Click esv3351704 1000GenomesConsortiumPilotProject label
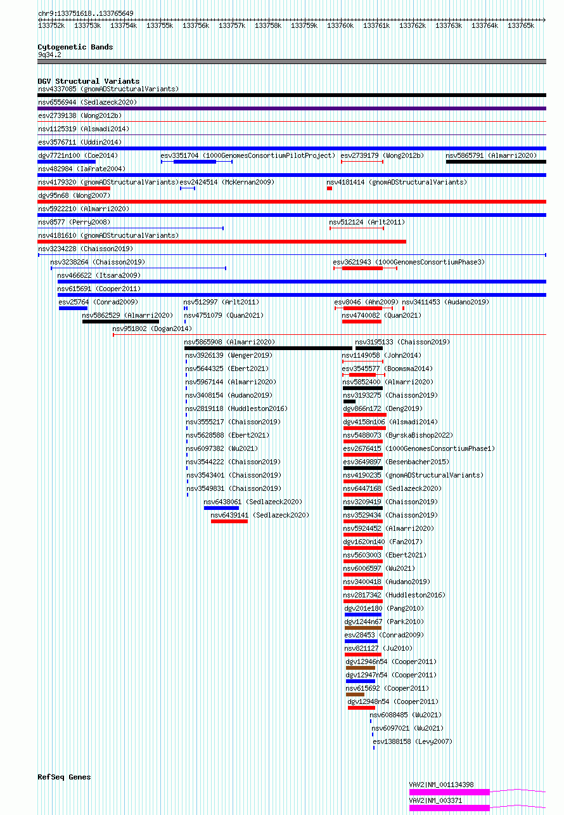 247,155
